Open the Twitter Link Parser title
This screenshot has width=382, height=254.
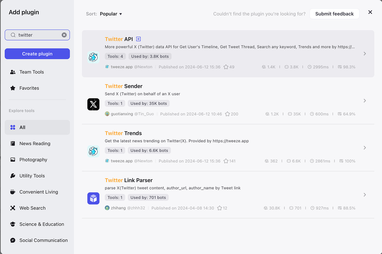129,180
